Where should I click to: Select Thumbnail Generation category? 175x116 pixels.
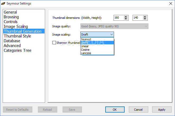[24, 31]
